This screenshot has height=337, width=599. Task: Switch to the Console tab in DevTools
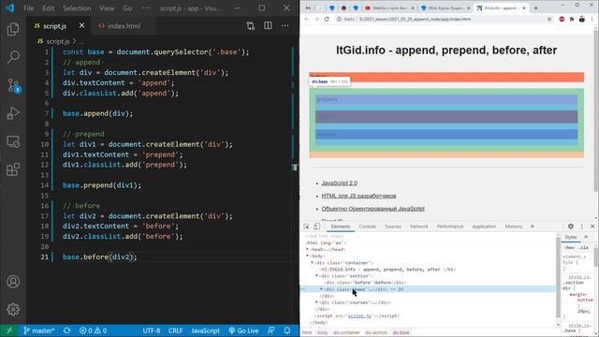(x=368, y=227)
